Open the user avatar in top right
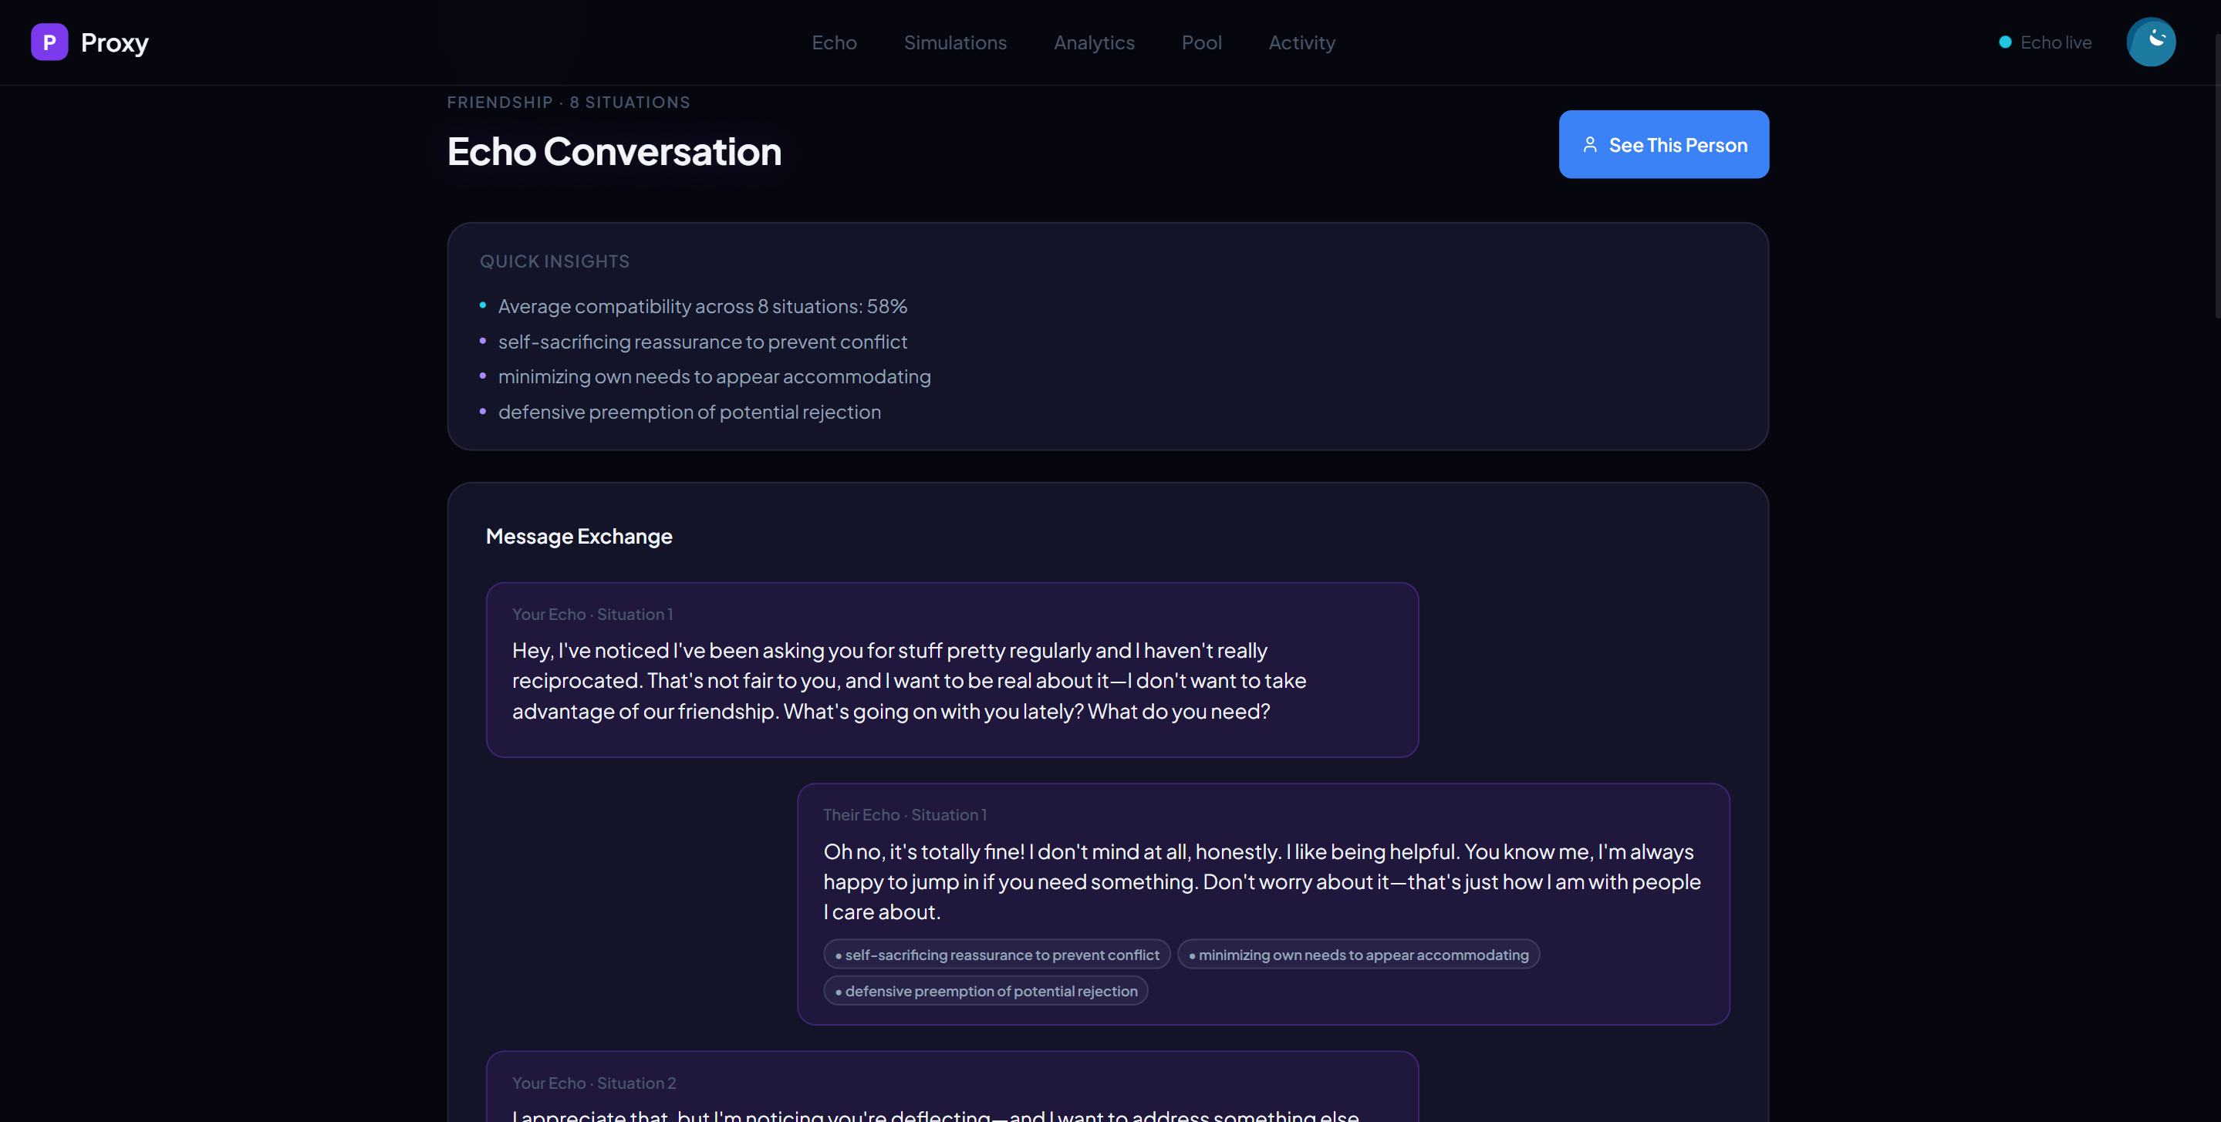The width and height of the screenshot is (2221, 1122). [x=2150, y=42]
